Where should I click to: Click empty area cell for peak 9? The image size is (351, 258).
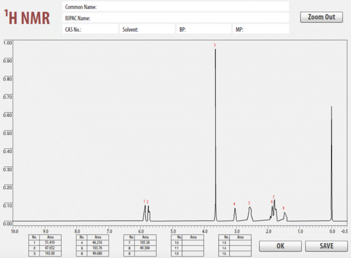[x=145, y=254]
